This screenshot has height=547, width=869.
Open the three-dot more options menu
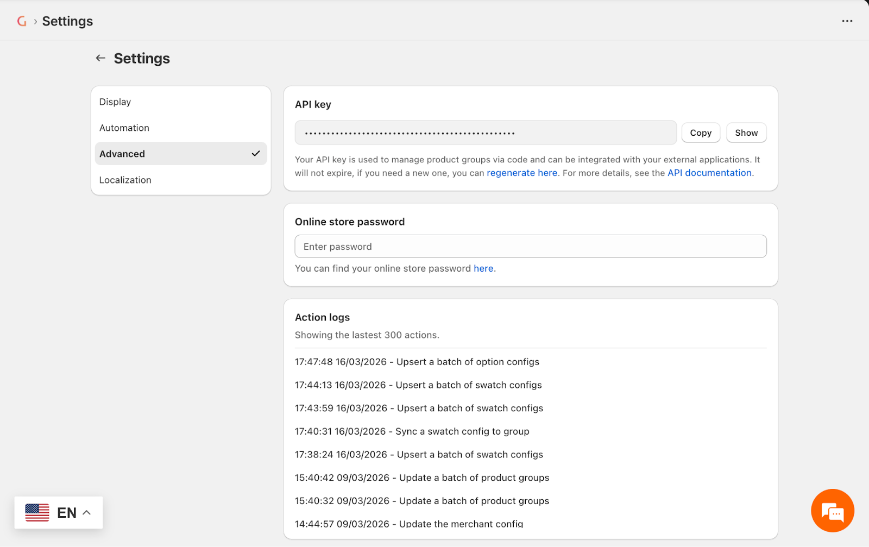[847, 21]
